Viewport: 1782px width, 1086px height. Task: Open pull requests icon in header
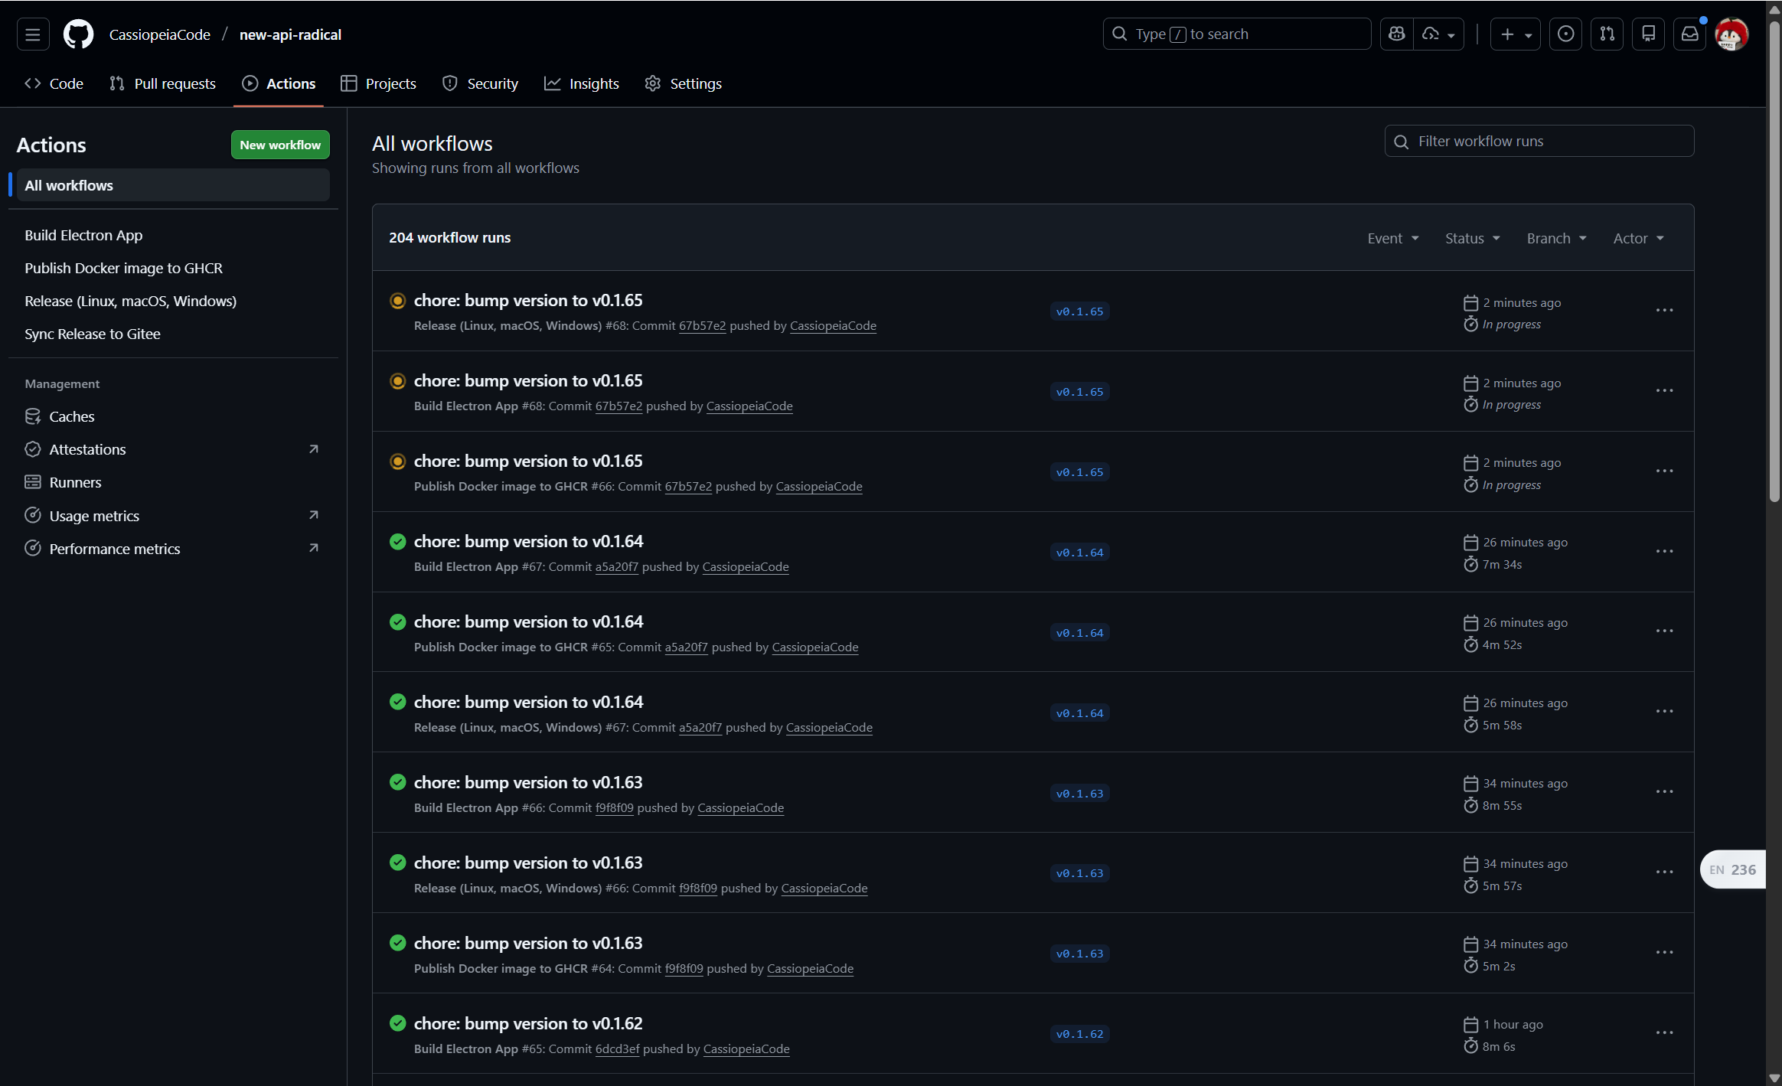pyautogui.click(x=1607, y=34)
